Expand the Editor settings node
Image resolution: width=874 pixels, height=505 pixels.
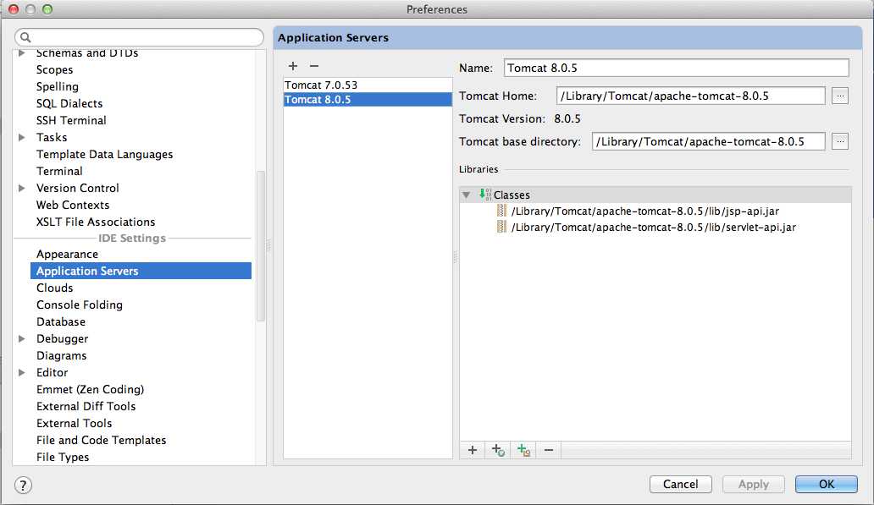click(x=22, y=372)
